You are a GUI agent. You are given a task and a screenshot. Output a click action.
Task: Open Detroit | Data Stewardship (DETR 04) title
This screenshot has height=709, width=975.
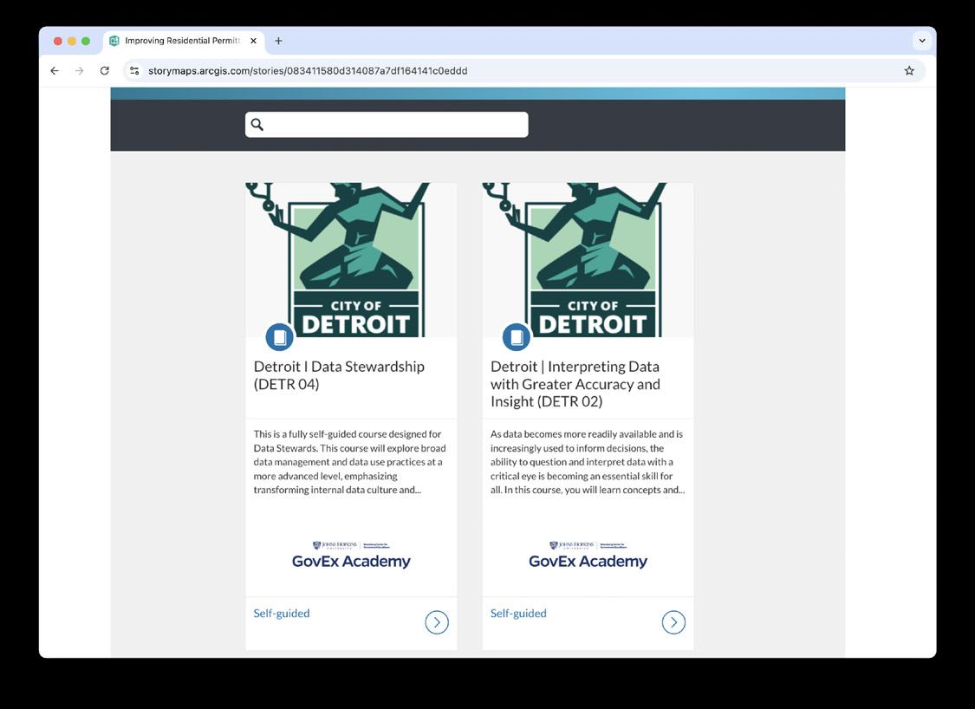(339, 375)
